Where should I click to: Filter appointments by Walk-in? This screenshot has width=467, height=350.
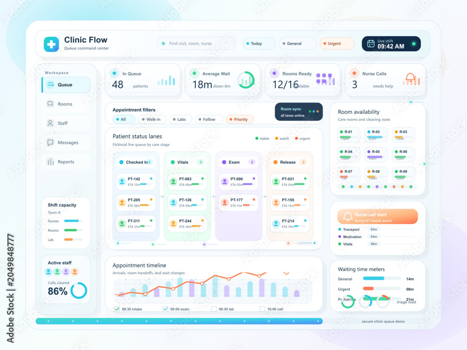[151, 119]
